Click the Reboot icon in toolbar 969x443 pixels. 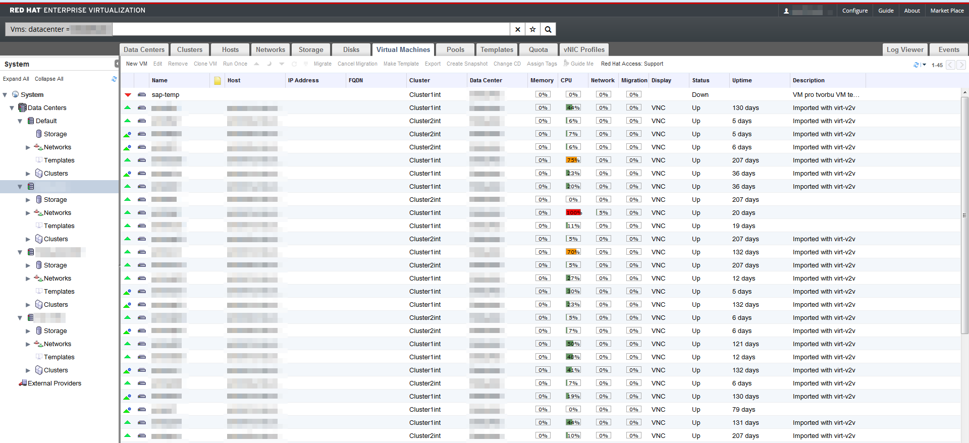click(294, 64)
